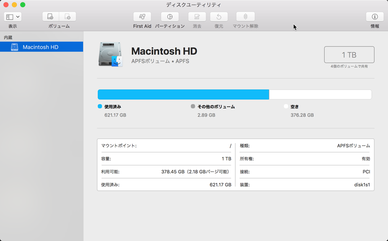
Task: Click the 内蔵 sidebar section header
Action: pos(8,37)
